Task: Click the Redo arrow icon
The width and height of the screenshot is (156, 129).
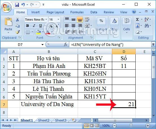Action: point(32,5)
